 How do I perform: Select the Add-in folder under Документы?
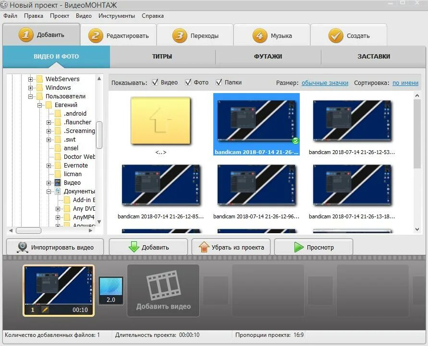[x=84, y=200]
